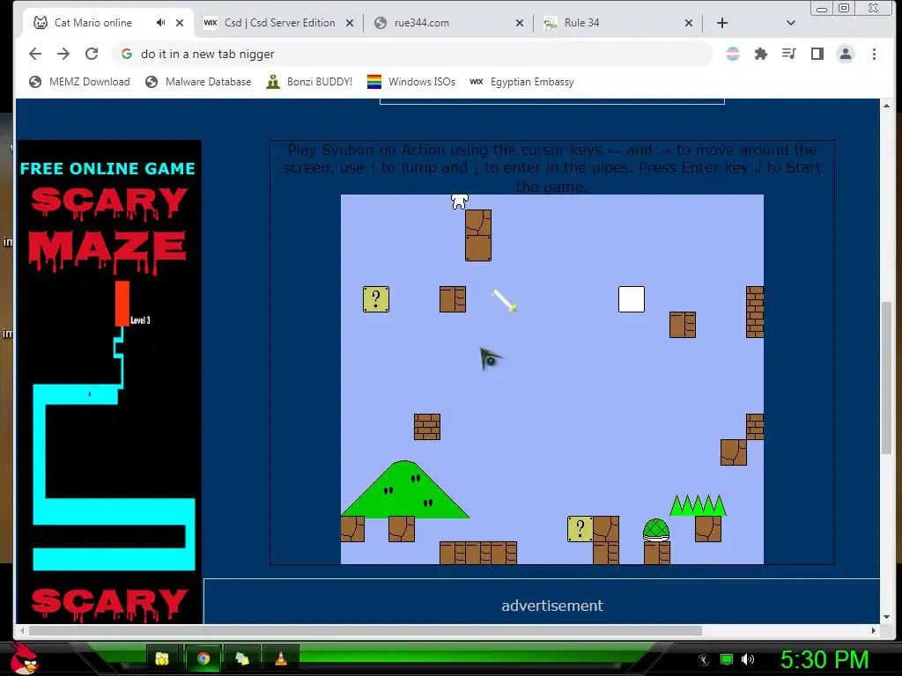
Task: Show hidden tray icons arrow
Action: pos(703,660)
